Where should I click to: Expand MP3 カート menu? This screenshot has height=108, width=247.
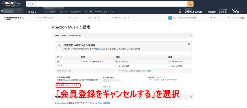[x=215, y=18]
